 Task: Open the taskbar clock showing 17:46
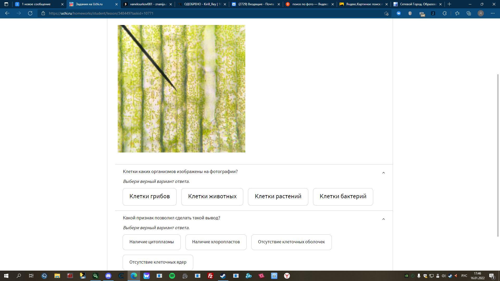click(478, 276)
